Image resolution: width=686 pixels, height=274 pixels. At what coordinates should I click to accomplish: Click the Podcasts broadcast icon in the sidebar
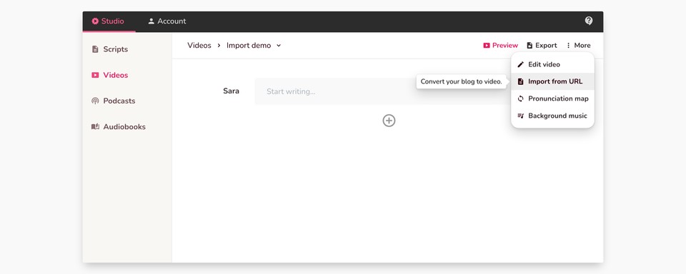(x=95, y=101)
